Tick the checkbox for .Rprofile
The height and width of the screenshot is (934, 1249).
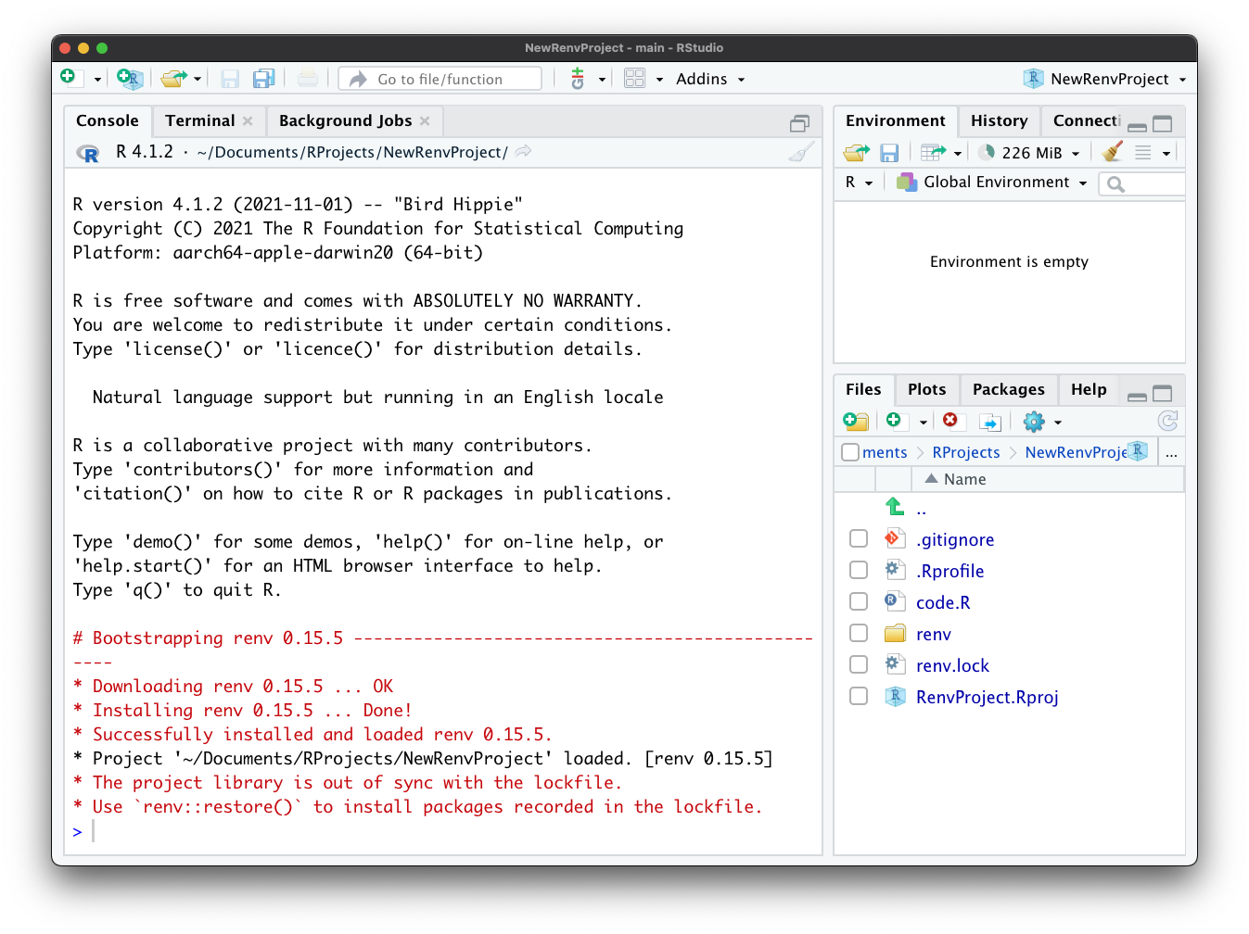coord(859,571)
